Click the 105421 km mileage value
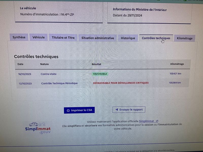The image size is (203, 152). point(175,74)
